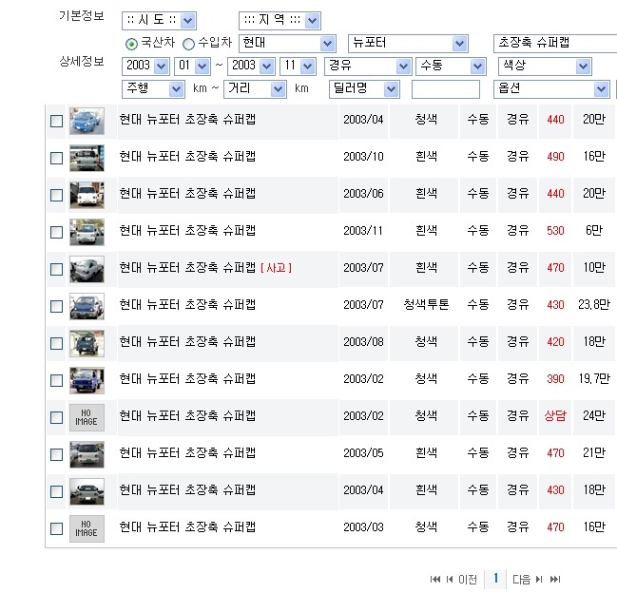Go to previous page arrow icon

tap(450, 580)
